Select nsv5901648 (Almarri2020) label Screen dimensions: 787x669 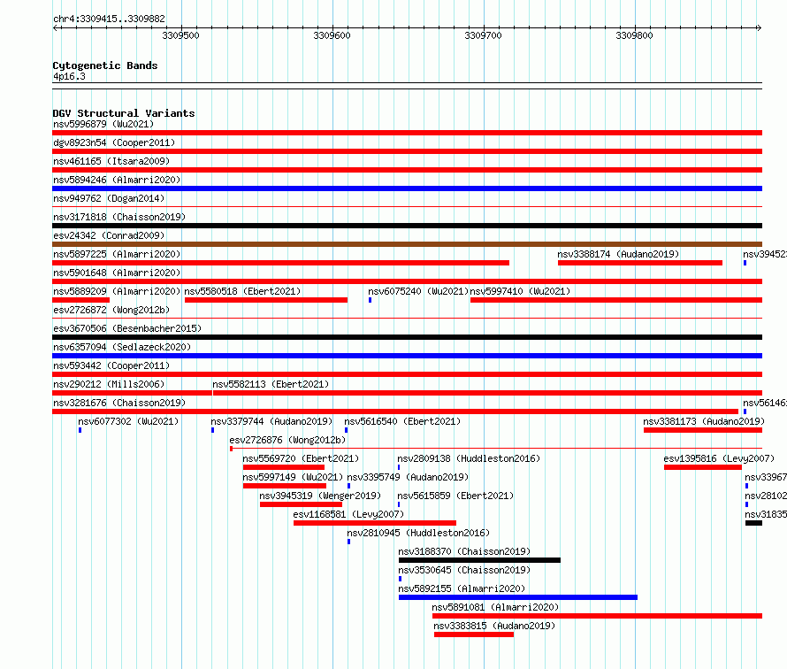(117, 273)
